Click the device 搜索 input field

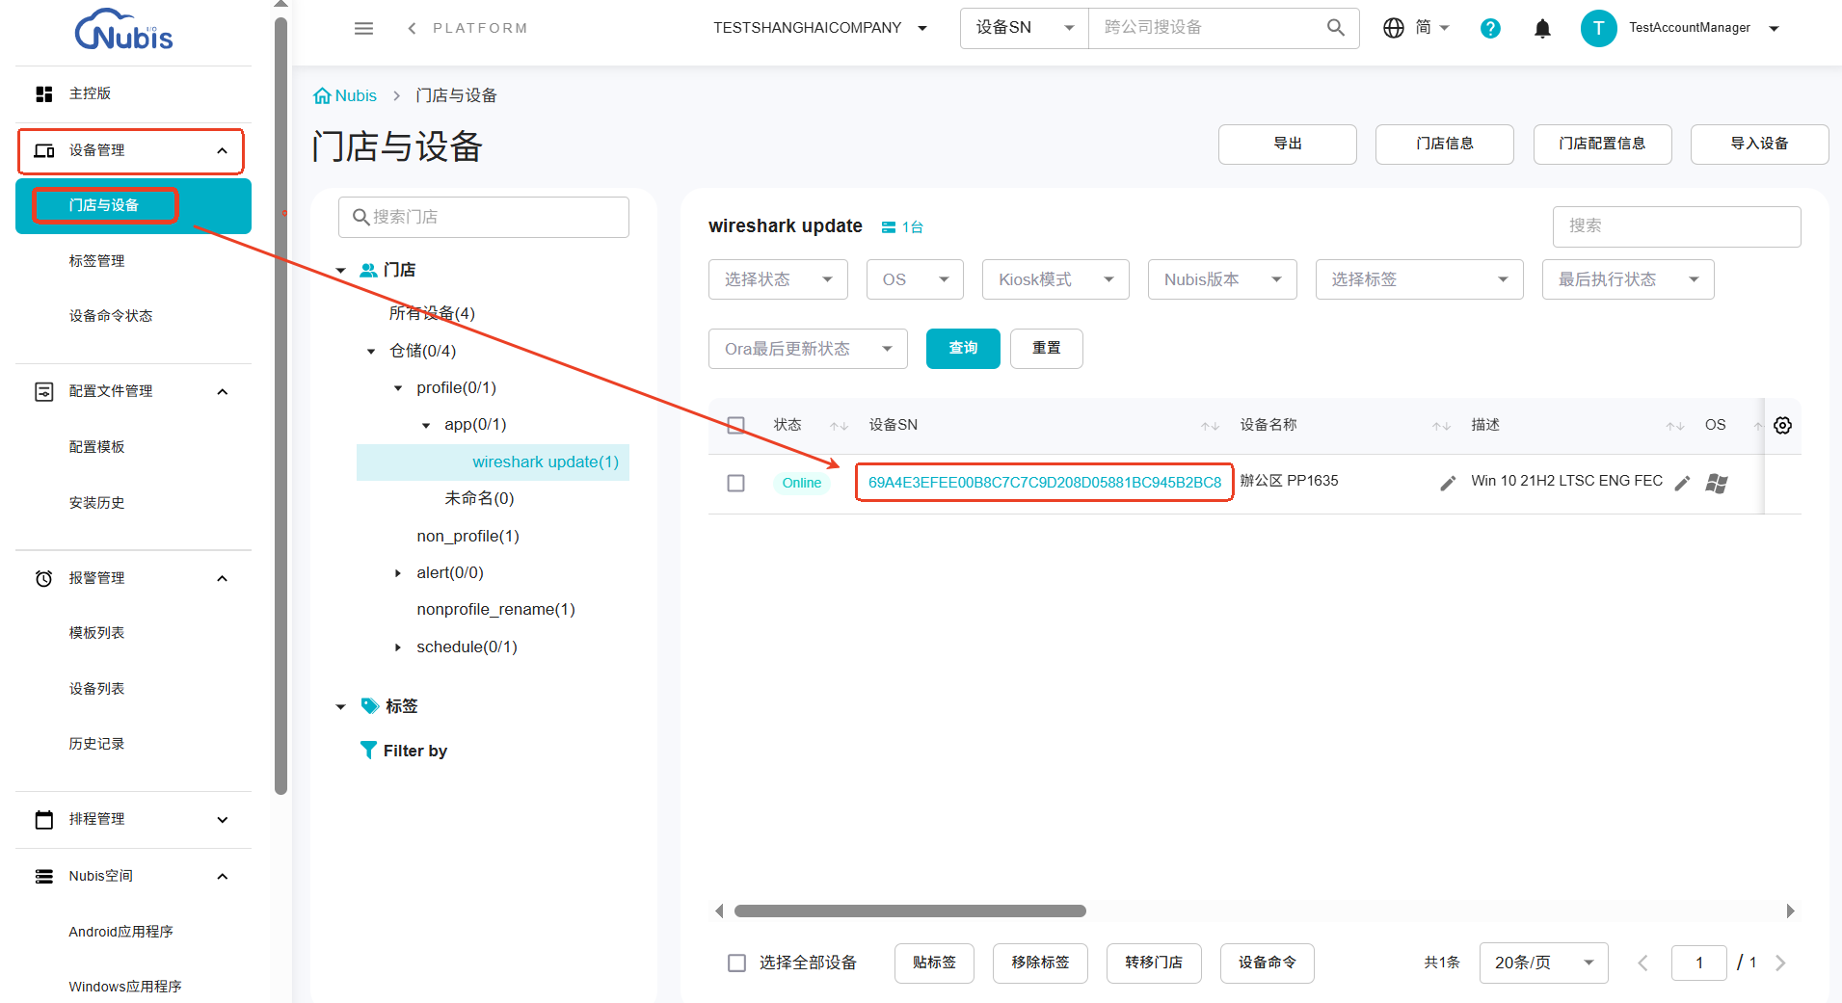pyautogui.click(x=1676, y=226)
